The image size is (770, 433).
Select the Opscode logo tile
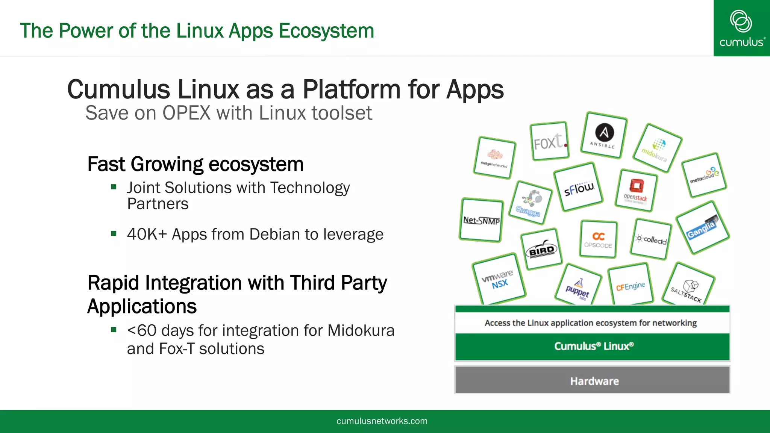coord(598,239)
